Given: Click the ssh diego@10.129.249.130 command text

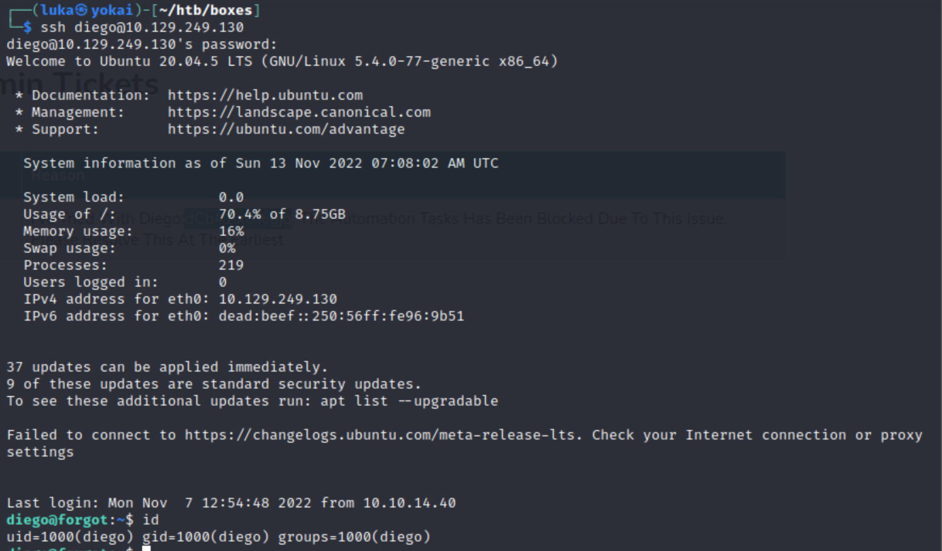Looking at the screenshot, I should coord(142,28).
